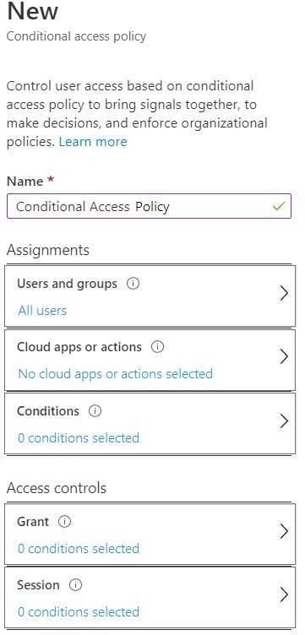The width and height of the screenshot is (305, 635).
Task: Click the info icon beside Users and groups
Action: coord(133,284)
